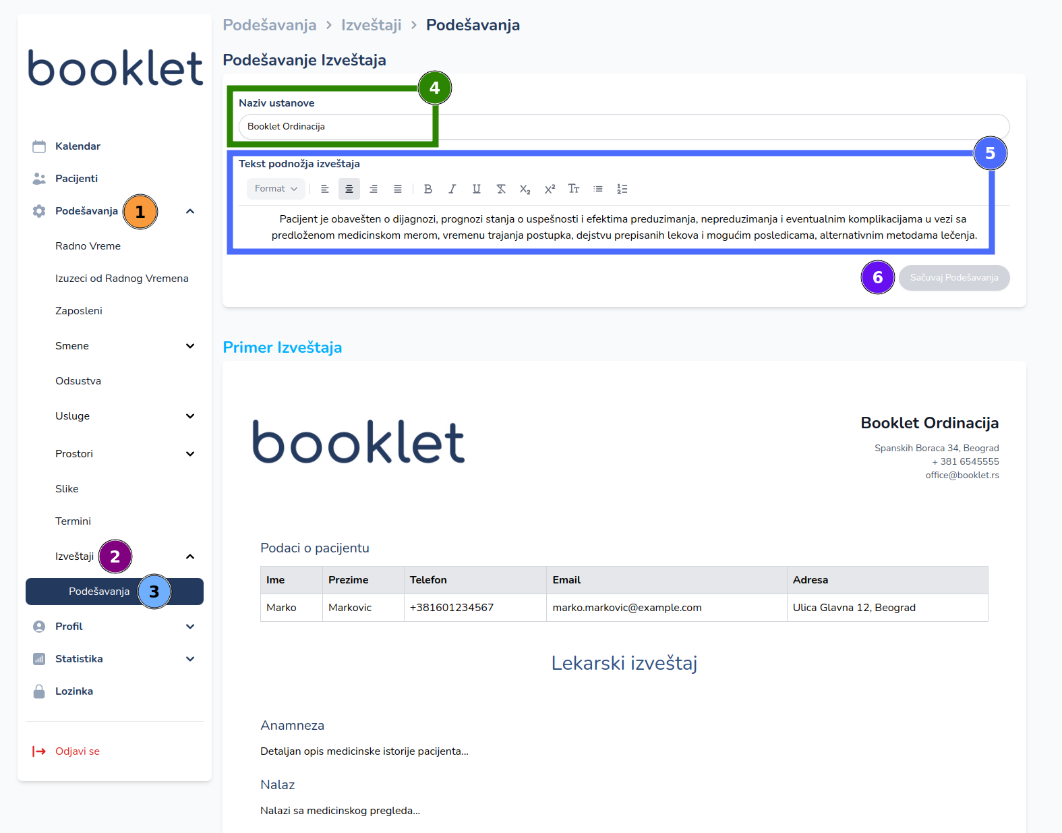Expand the Usluge submenu

point(189,416)
